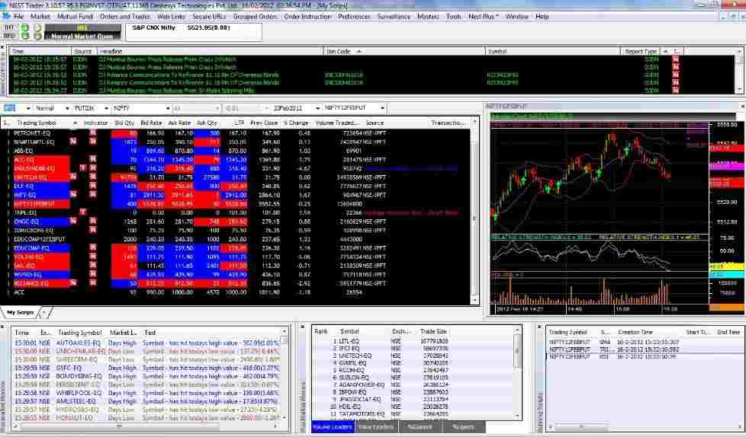
Task: Open the Nest Plus menu
Action: (x=484, y=16)
